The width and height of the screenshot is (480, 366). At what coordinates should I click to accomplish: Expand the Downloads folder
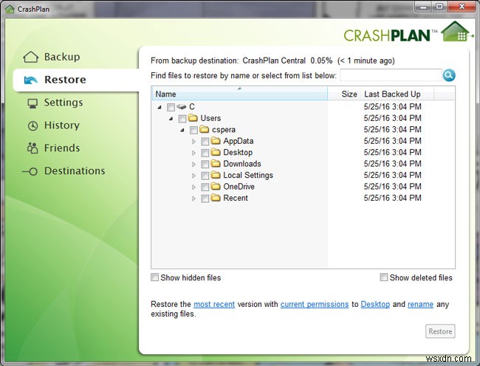pos(193,165)
